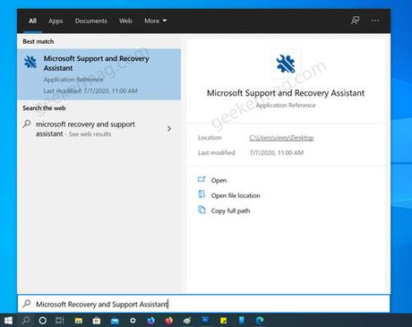The height and width of the screenshot is (327, 412).
Task: Open the Windows Start button
Action: click(x=8, y=321)
